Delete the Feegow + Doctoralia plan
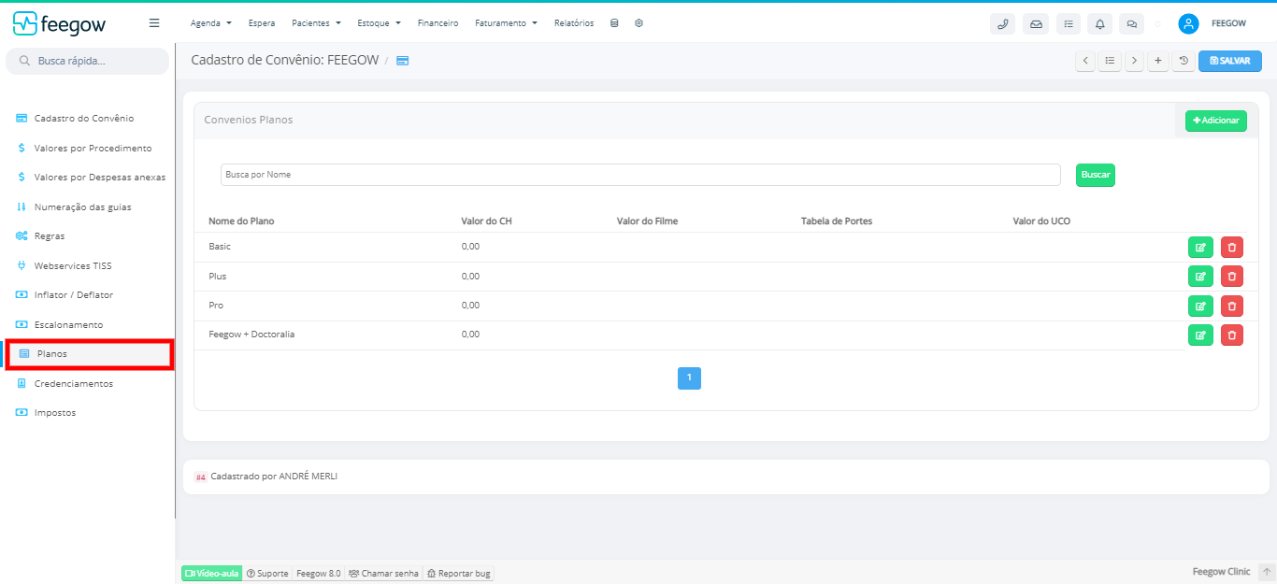 (1232, 335)
